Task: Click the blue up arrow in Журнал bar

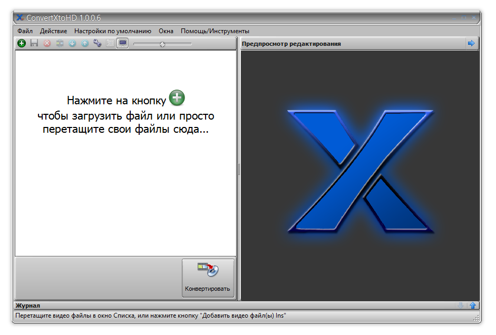Action: [x=473, y=306]
